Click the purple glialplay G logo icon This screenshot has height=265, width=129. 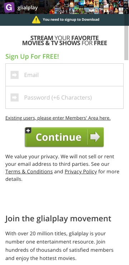[x=9, y=8]
